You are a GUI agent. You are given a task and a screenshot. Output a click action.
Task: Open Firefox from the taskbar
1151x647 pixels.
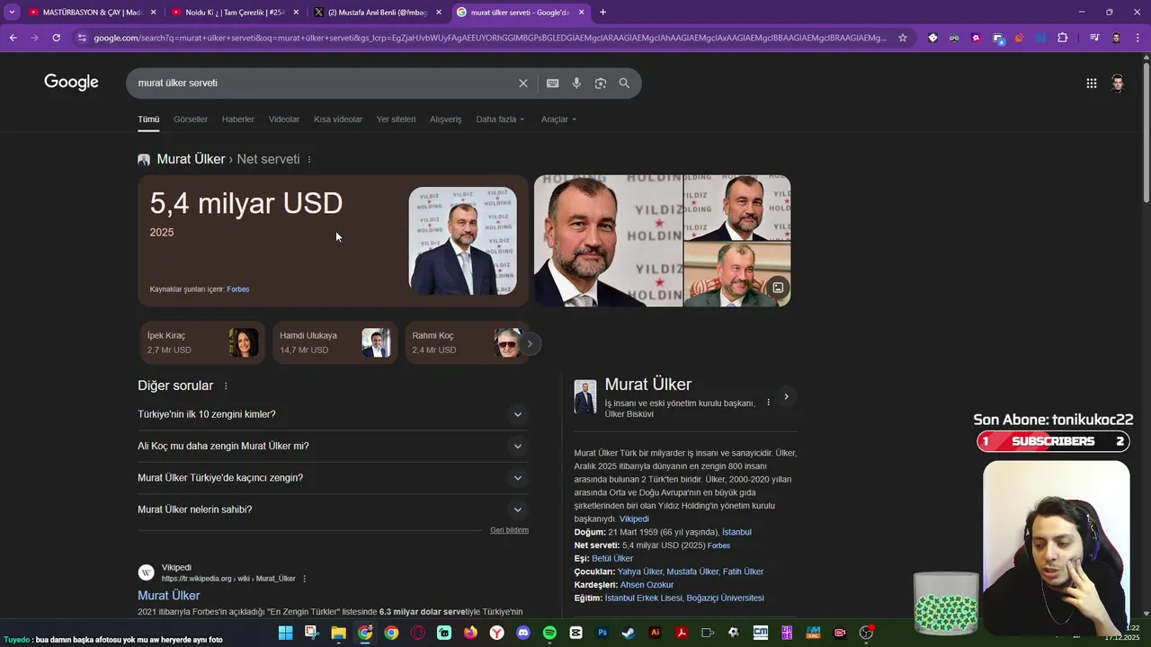point(470,633)
